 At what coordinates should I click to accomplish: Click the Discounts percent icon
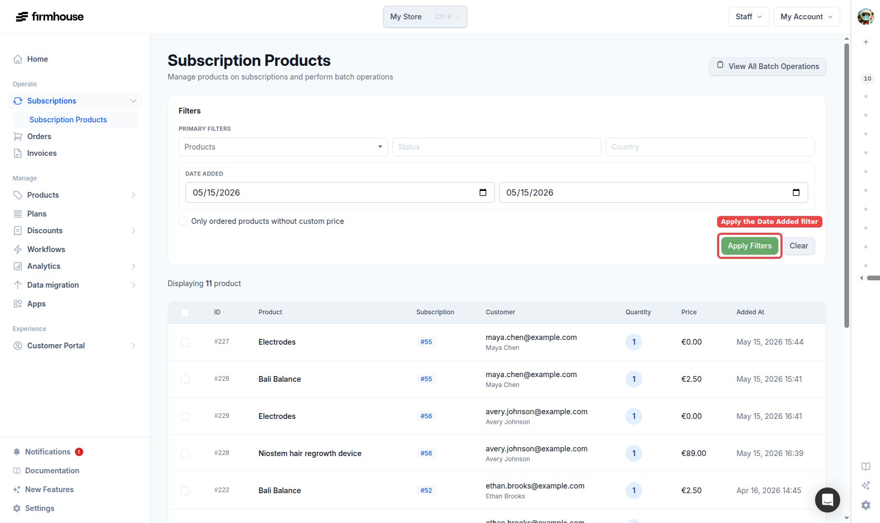pyautogui.click(x=18, y=231)
